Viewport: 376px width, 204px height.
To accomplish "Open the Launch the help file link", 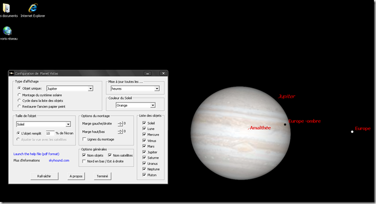I will (x=36, y=154).
